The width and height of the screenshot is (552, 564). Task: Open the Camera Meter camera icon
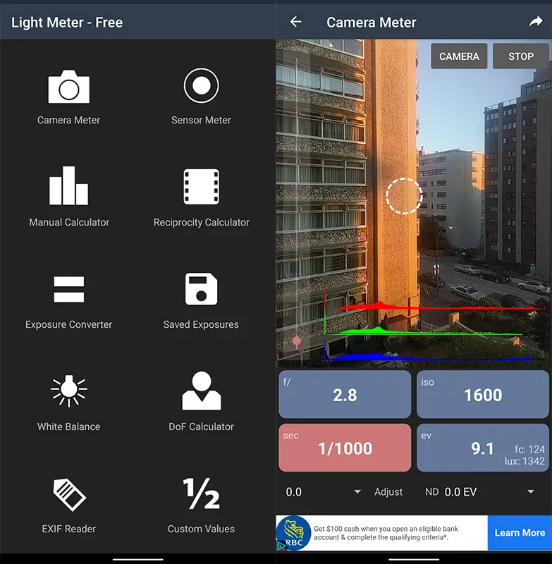pyautogui.click(x=68, y=87)
